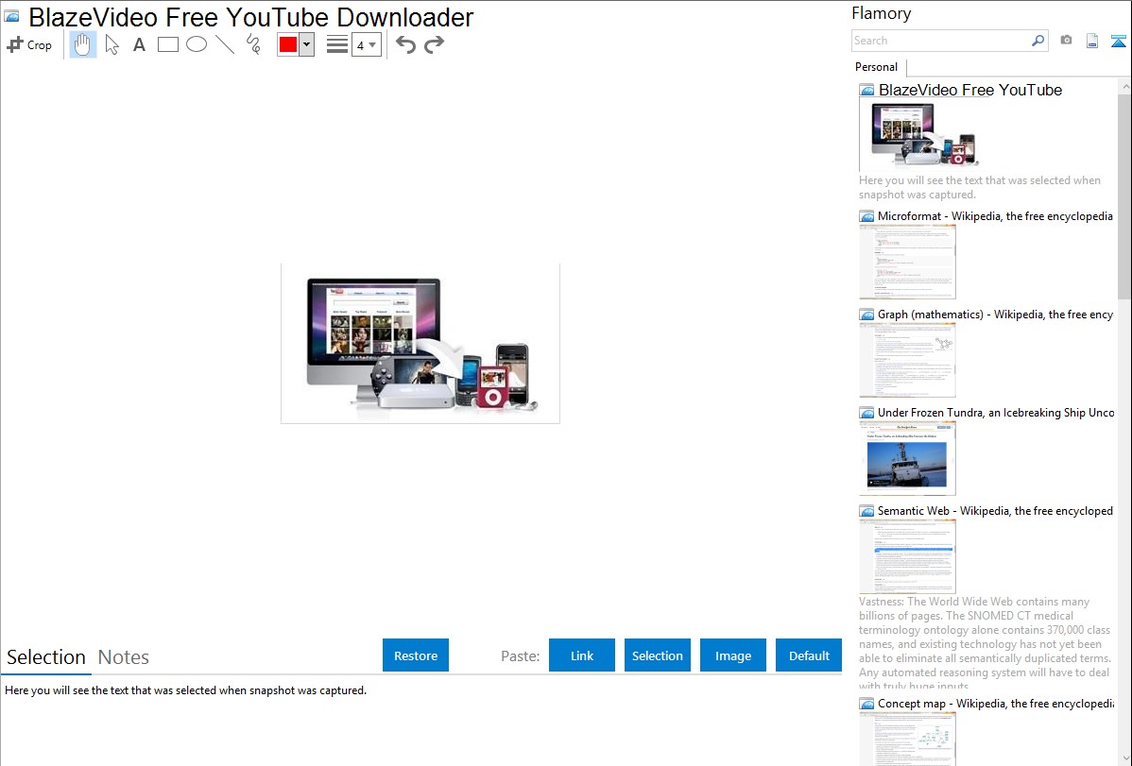This screenshot has height=766, width=1132.
Task: Click the document page icon in Flamory panel
Action: (1092, 42)
